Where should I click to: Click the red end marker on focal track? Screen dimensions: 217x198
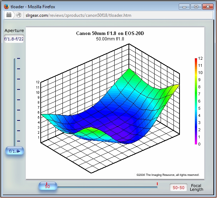coord(157,184)
